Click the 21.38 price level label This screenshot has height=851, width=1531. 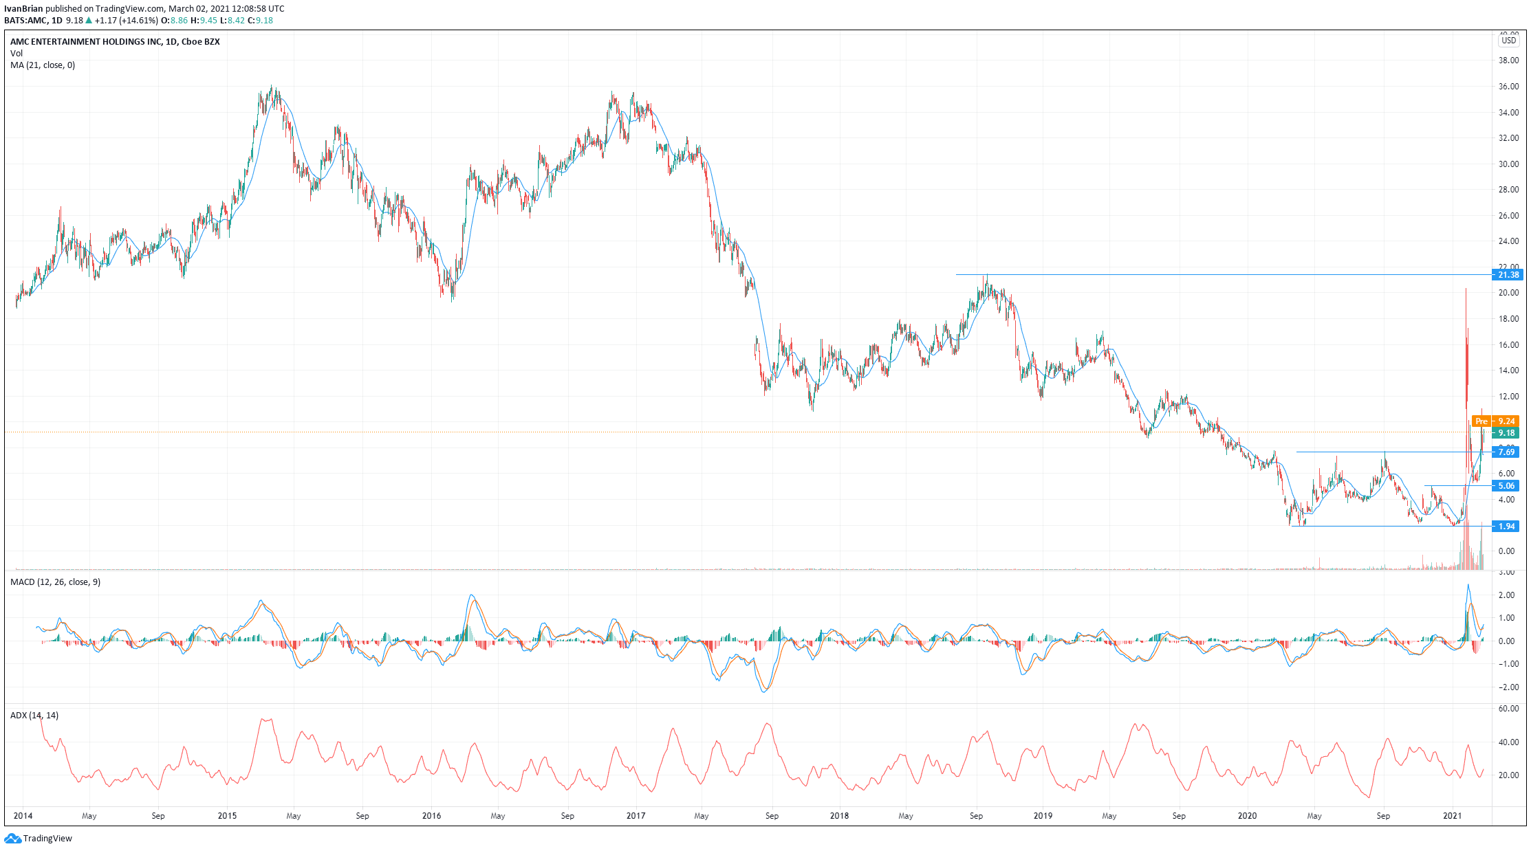[1507, 275]
